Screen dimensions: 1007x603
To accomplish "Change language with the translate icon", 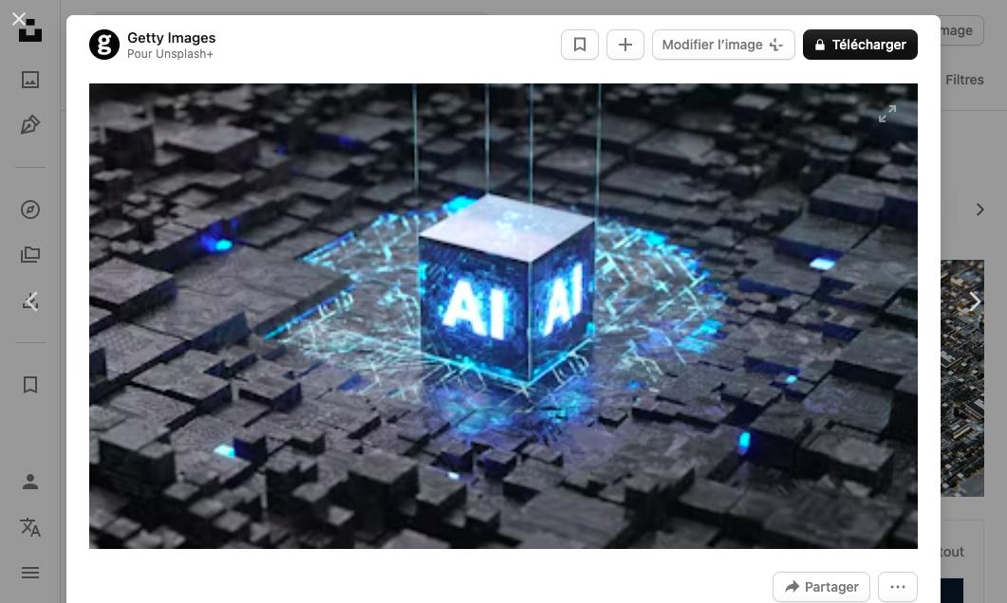I will tap(30, 527).
